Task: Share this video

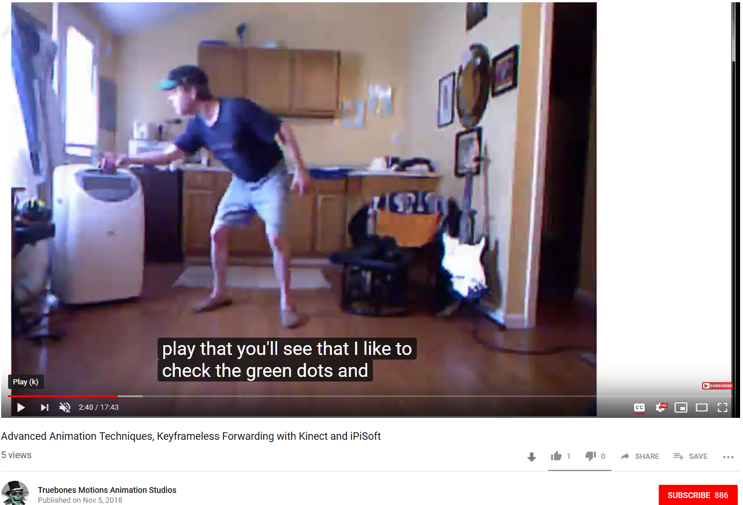Action: tap(640, 456)
